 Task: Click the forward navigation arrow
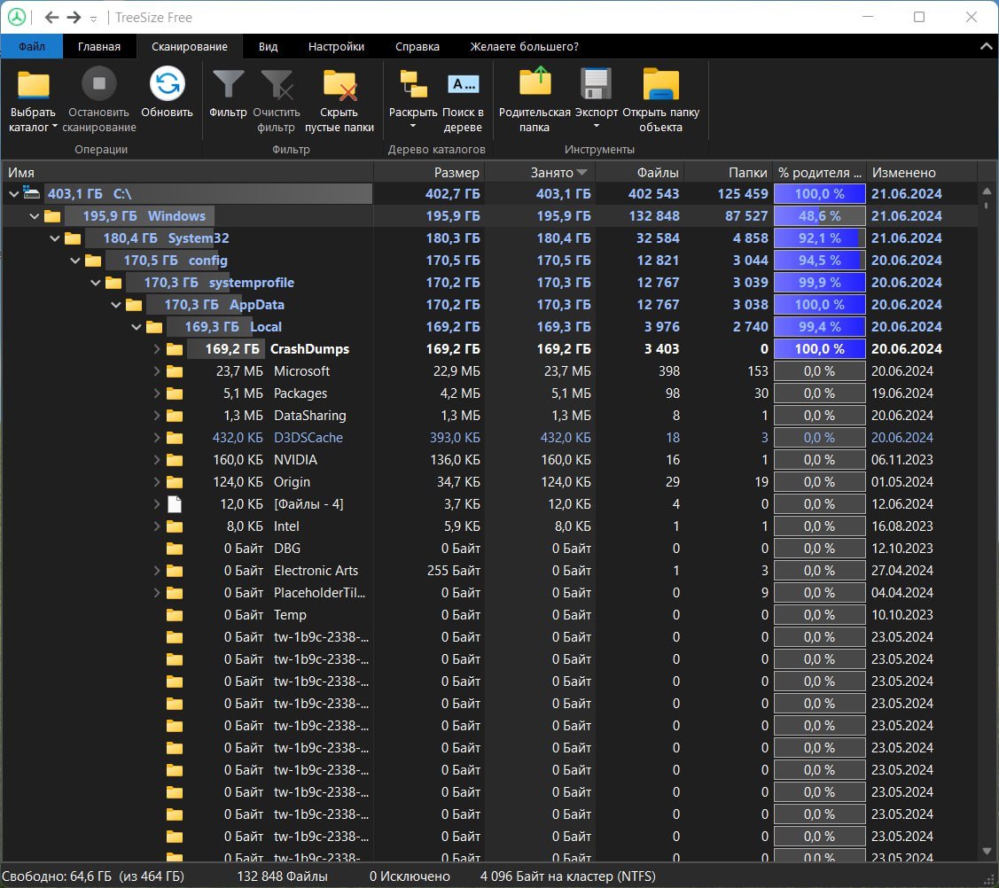(x=74, y=17)
